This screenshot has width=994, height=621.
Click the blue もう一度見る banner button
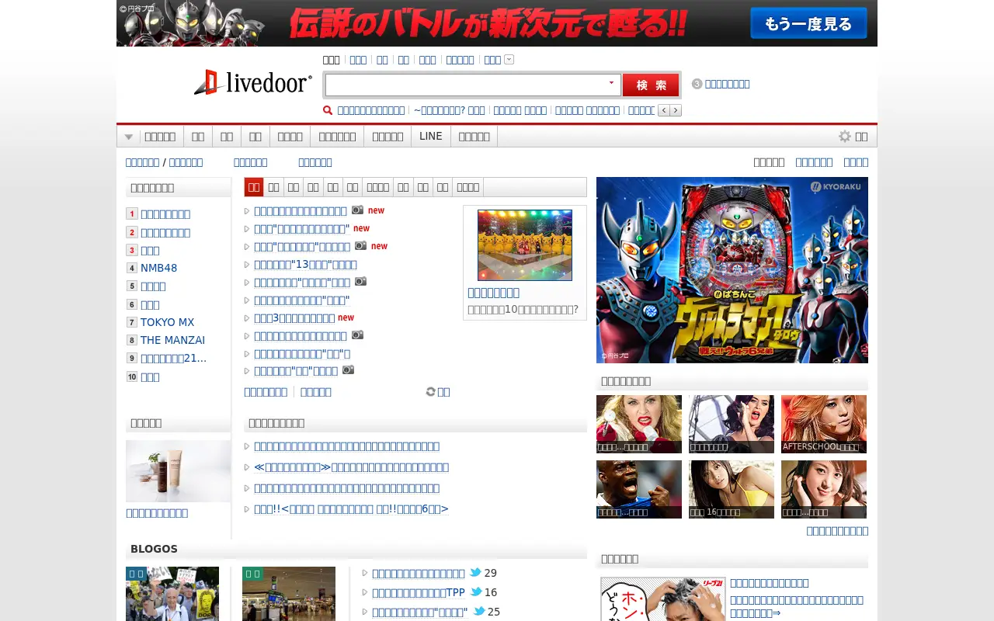[x=808, y=23]
